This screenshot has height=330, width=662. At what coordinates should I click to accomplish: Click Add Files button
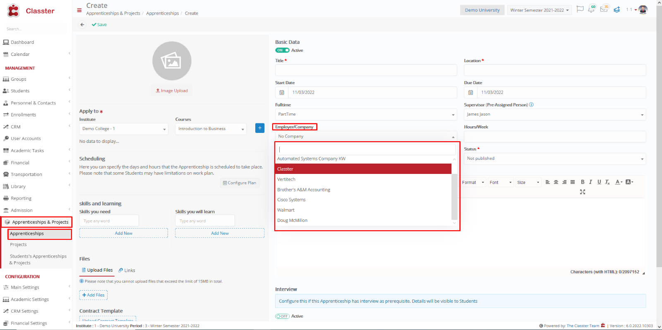94,295
